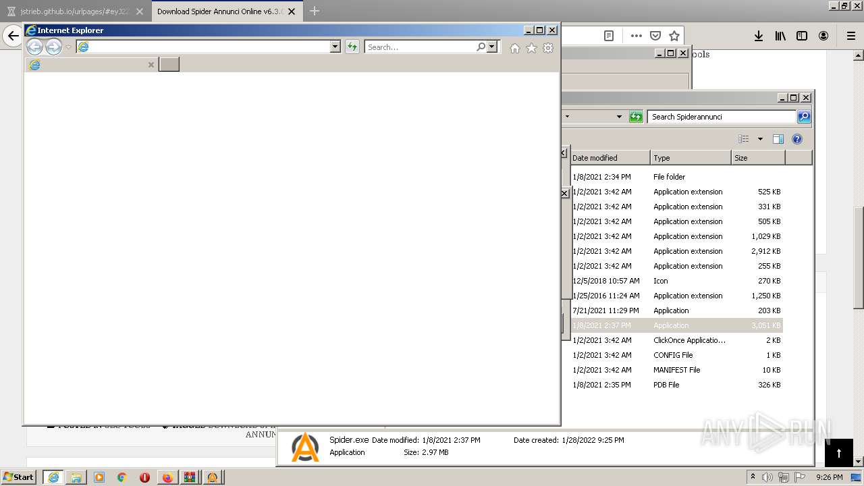Toggle Firefox sidebar icon
Viewport: 864px width, 486px height.
pos(802,36)
